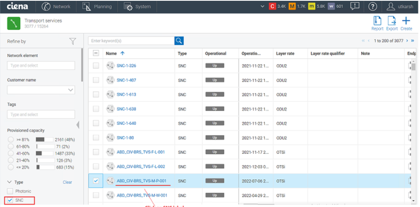Open the SNC-1-640 service link

(126, 123)
